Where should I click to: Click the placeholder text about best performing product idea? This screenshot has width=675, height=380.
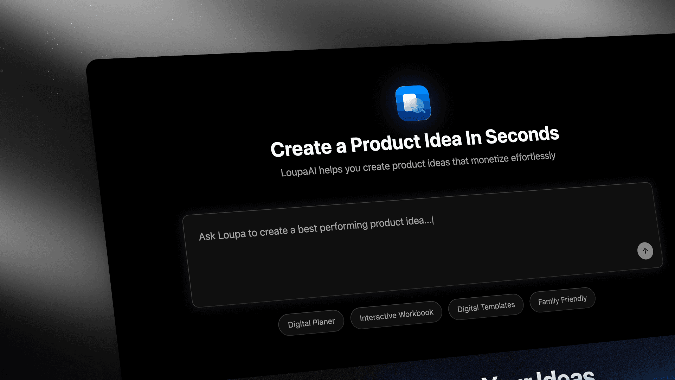(x=315, y=228)
